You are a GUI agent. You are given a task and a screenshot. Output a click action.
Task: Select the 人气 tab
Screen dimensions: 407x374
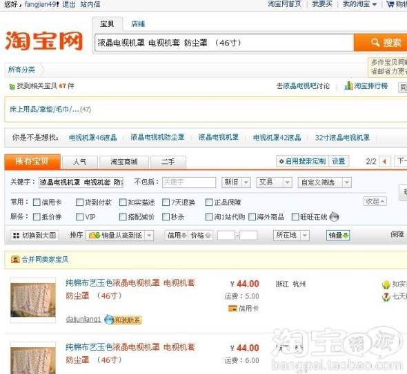tap(80, 163)
